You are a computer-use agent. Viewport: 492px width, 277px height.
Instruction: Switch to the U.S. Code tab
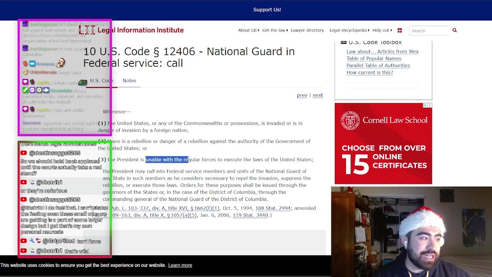click(x=101, y=80)
